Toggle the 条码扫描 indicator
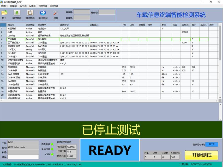The height and width of the screenshot is (167, 223). click(52, 149)
